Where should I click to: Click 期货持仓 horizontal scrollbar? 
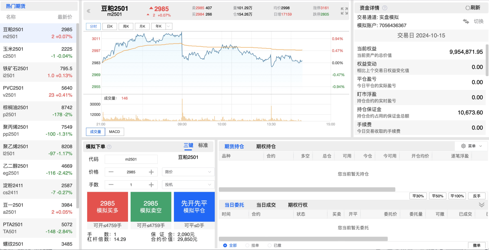pos(307,189)
